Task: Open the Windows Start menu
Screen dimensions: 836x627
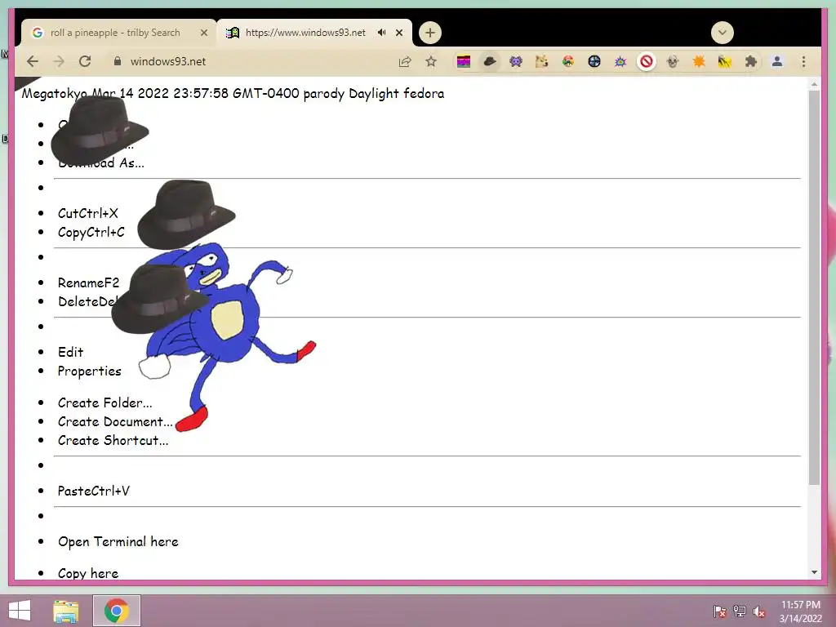Action: (x=20, y=611)
